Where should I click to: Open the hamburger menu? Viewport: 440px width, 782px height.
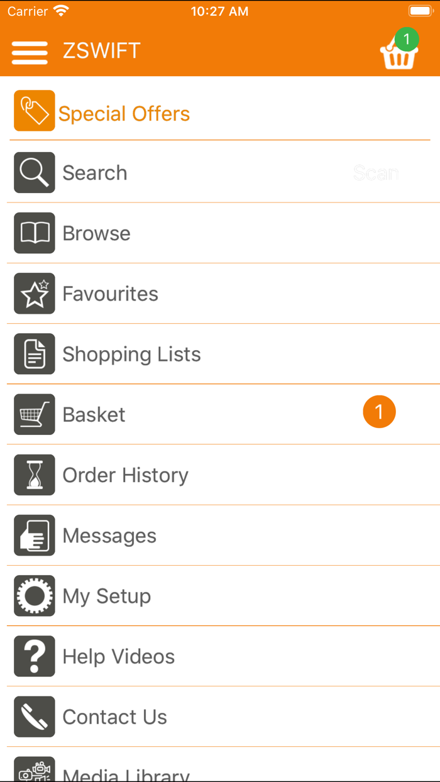(x=30, y=52)
